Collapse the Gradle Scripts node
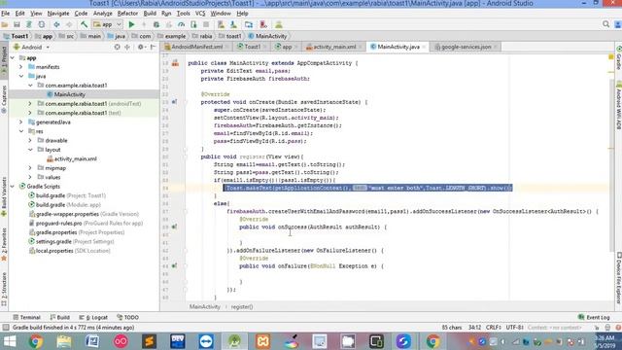The width and height of the screenshot is (622, 350). pyautogui.click(x=13, y=187)
